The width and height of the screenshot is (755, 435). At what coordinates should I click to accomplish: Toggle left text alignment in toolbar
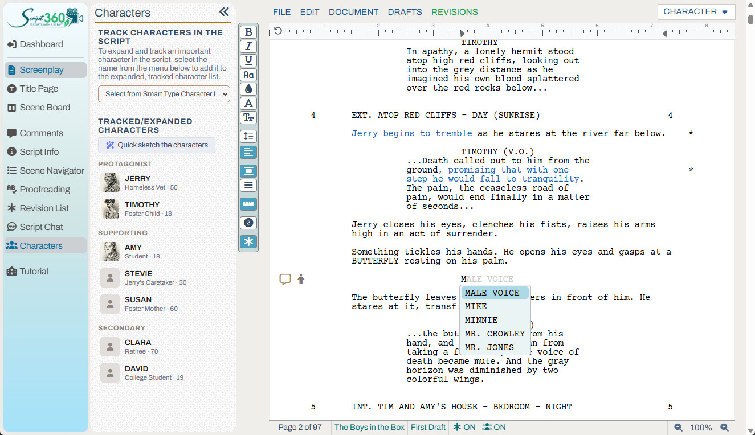point(248,152)
